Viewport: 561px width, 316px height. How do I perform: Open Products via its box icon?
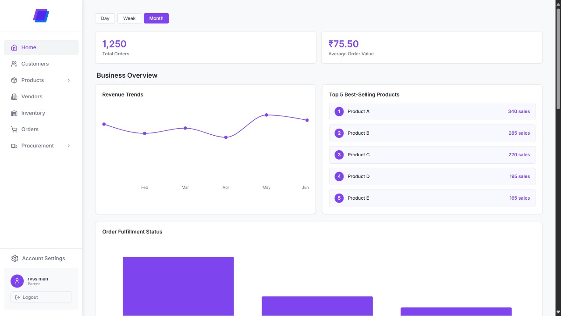[14, 80]
